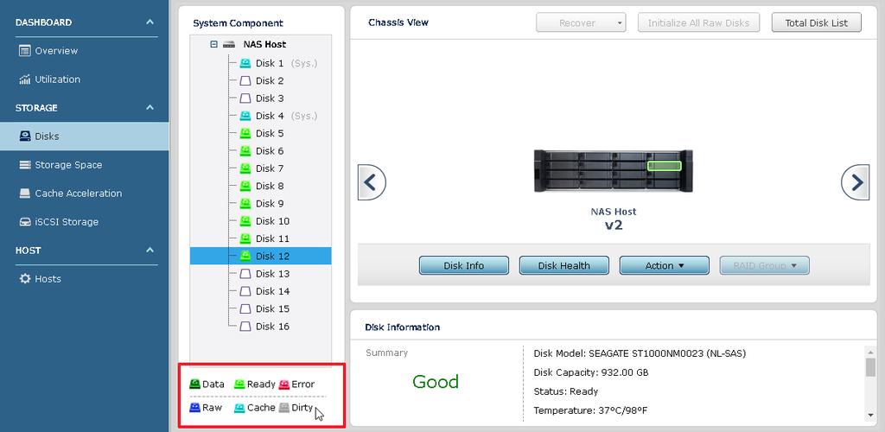The width and height of the screenshot is (885, 432).
Task: Select the Disk 10 label in the tree
Action: [272, 220]
